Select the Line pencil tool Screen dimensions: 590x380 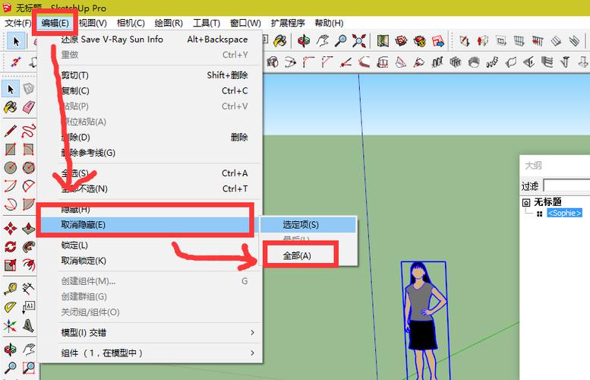click(x=10, y=131)
